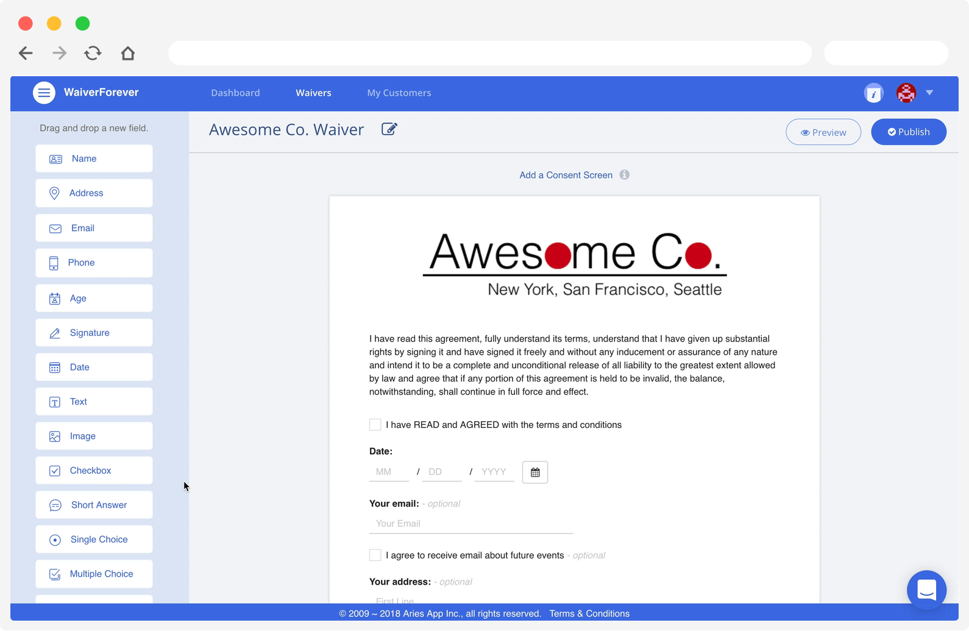
Task: Click the Publish button
Action: [x=909, y=132]
